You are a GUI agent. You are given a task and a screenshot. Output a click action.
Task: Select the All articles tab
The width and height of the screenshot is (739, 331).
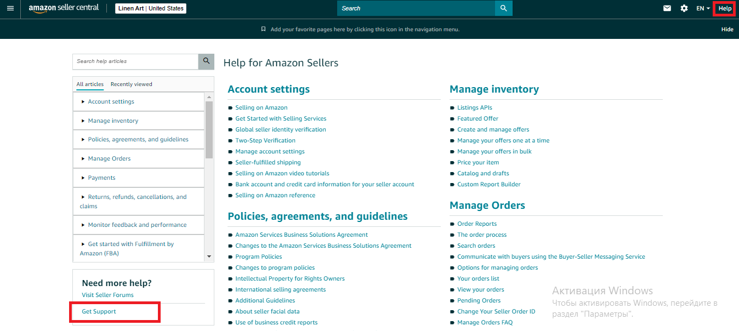(x=89, y=84)
